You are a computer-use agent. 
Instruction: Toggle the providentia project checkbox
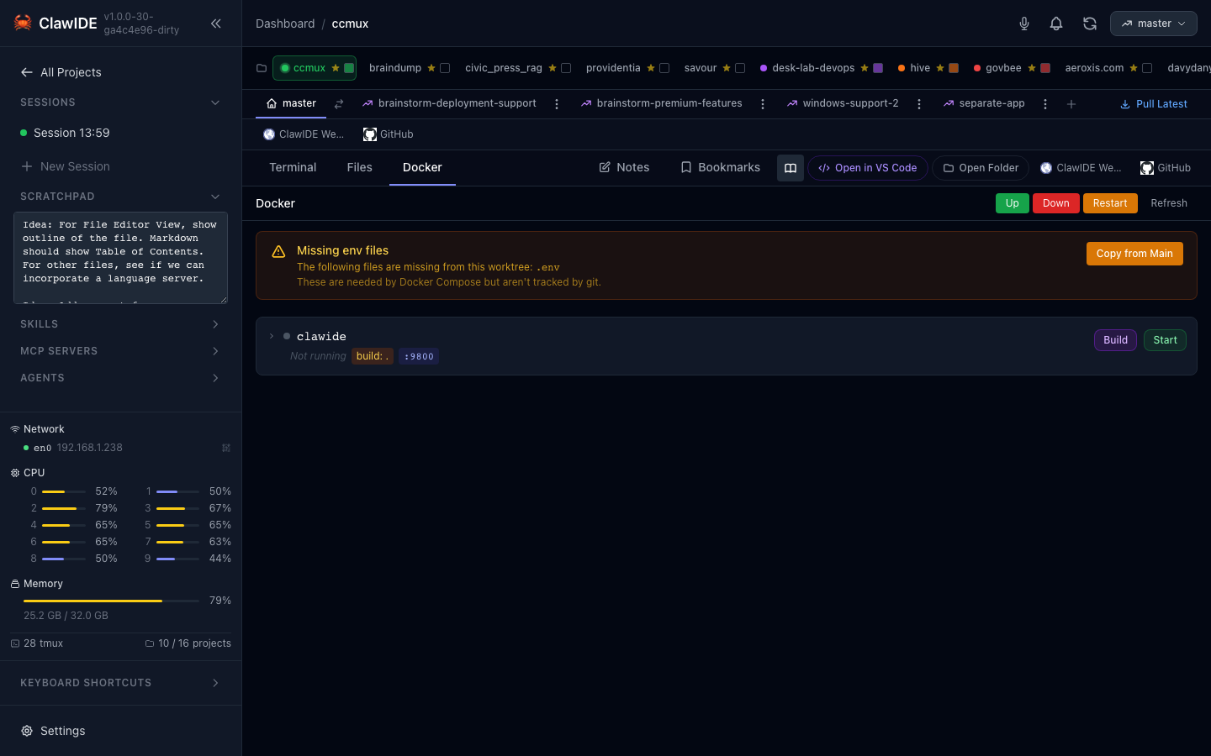tap(664, 68)
